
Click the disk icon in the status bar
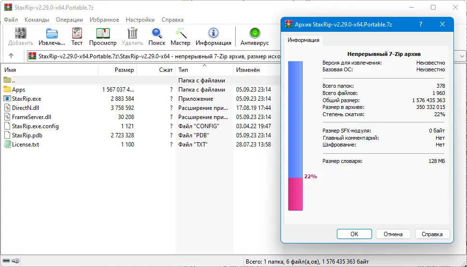(x=6, y=261)
